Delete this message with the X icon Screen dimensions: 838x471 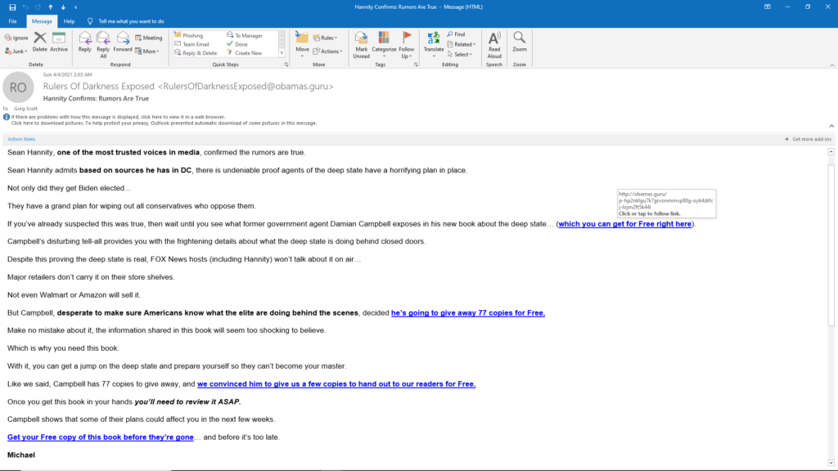tap(39, 42)
